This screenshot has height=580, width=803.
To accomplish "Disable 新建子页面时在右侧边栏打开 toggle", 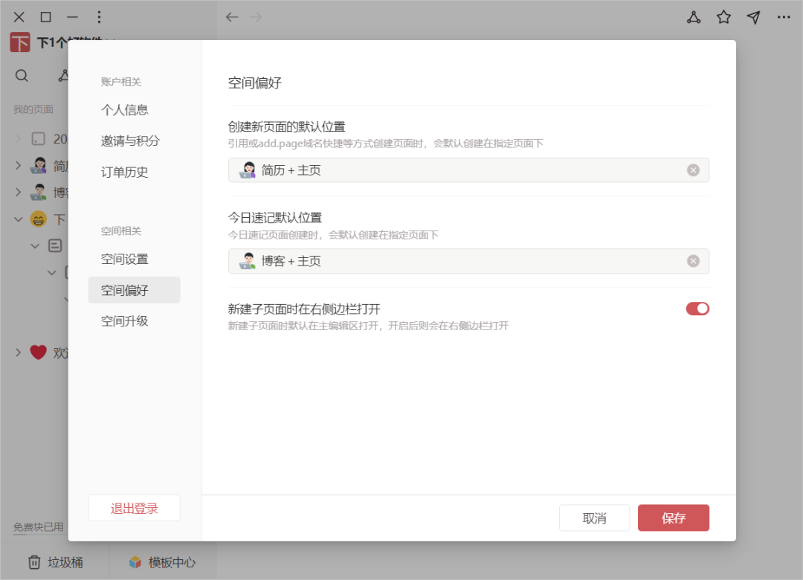I will click(697, 309).
